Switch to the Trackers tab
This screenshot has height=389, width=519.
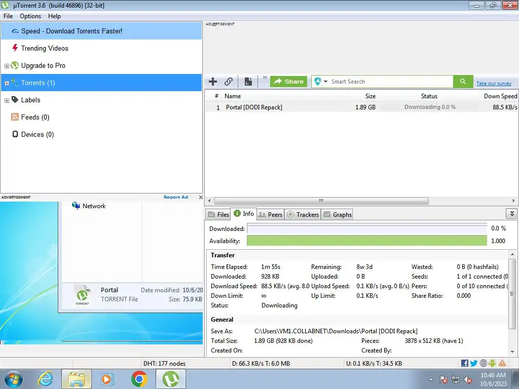click(303, 214)
